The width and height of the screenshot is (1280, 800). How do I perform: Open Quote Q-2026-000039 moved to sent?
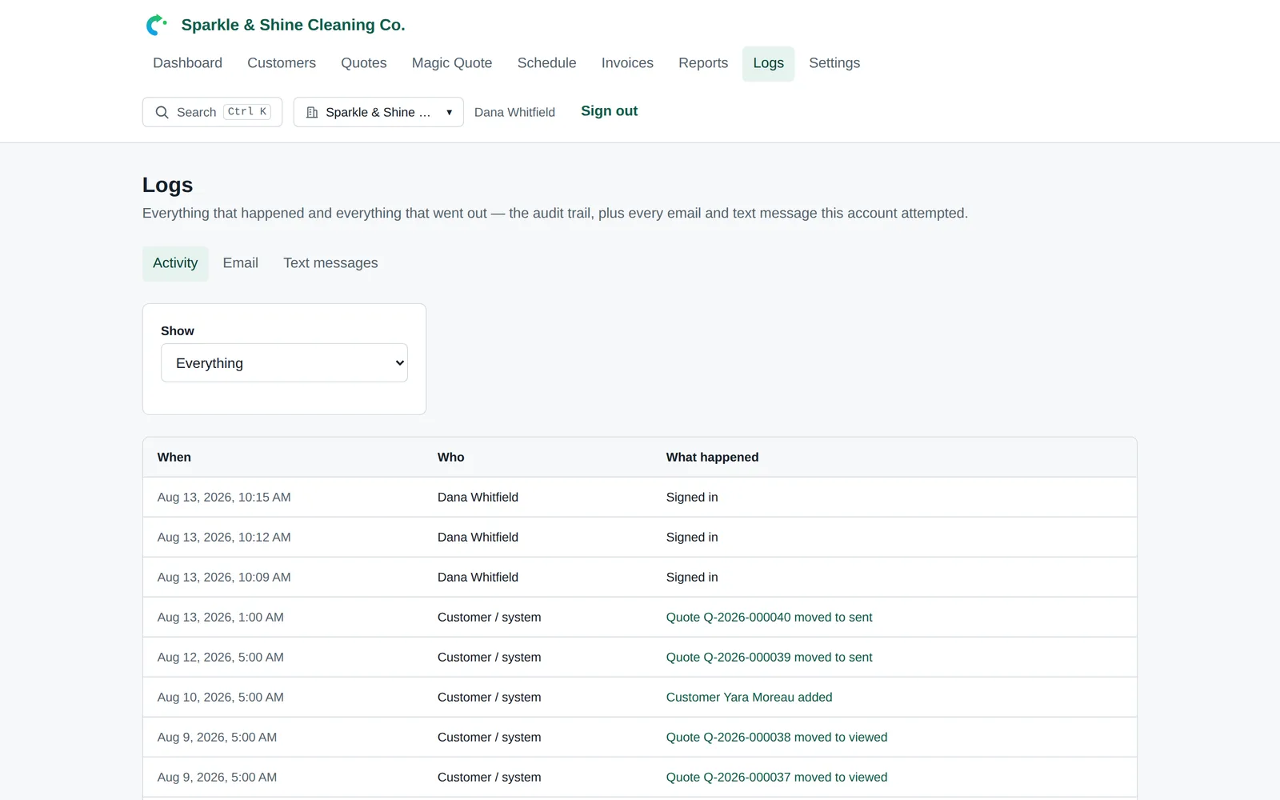point(769,657)
